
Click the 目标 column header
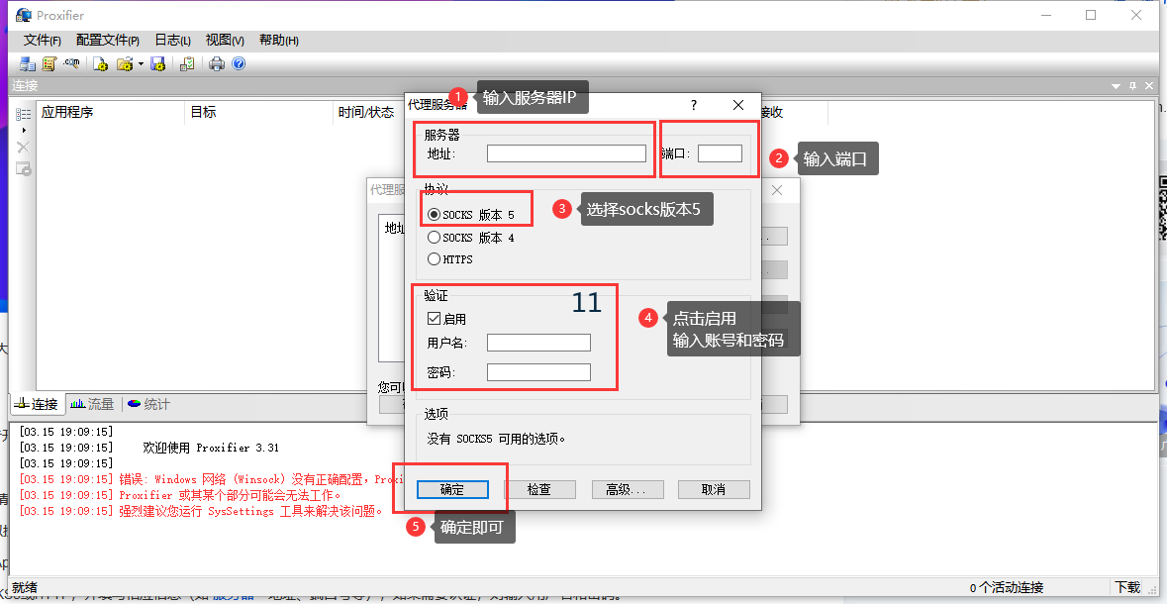[x=258, y=113]
